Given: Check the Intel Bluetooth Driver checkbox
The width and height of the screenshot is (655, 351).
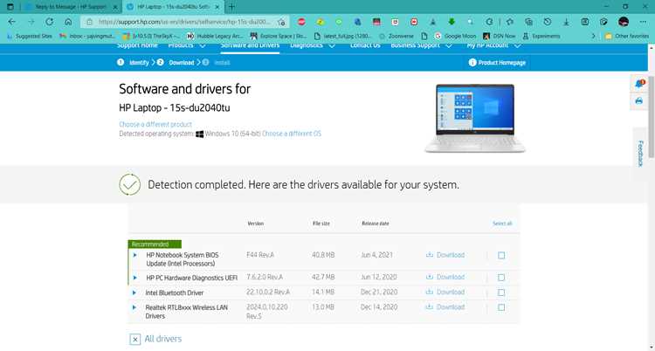Looking at the screenshot, I should [x=501, y=292].
